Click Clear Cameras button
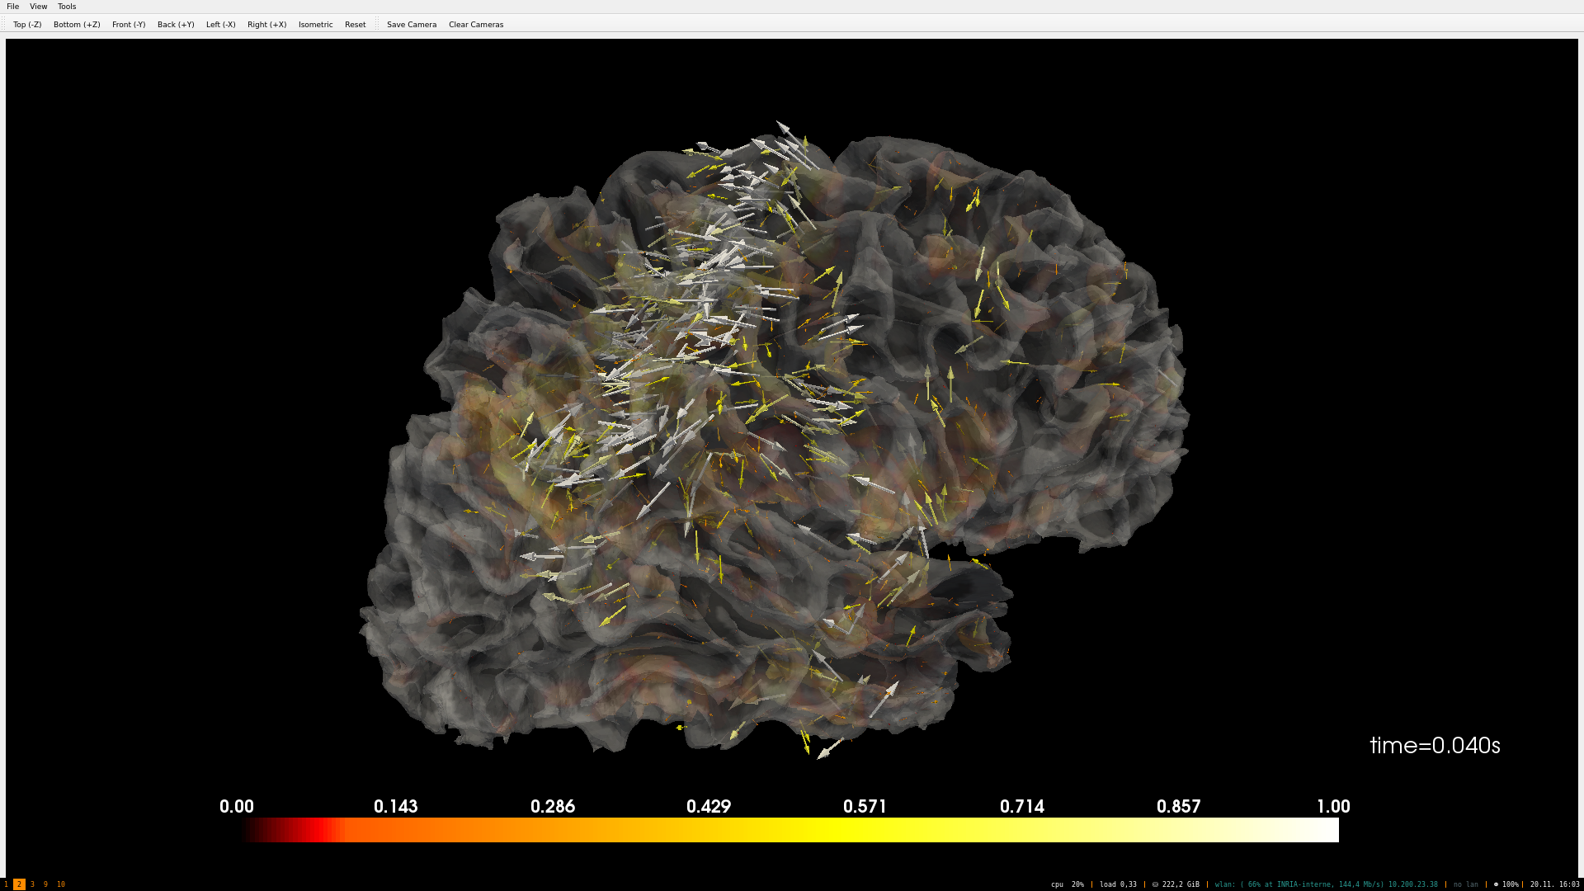The height and width of the screenshot is (891, 1584). click(x=476, y=25)
